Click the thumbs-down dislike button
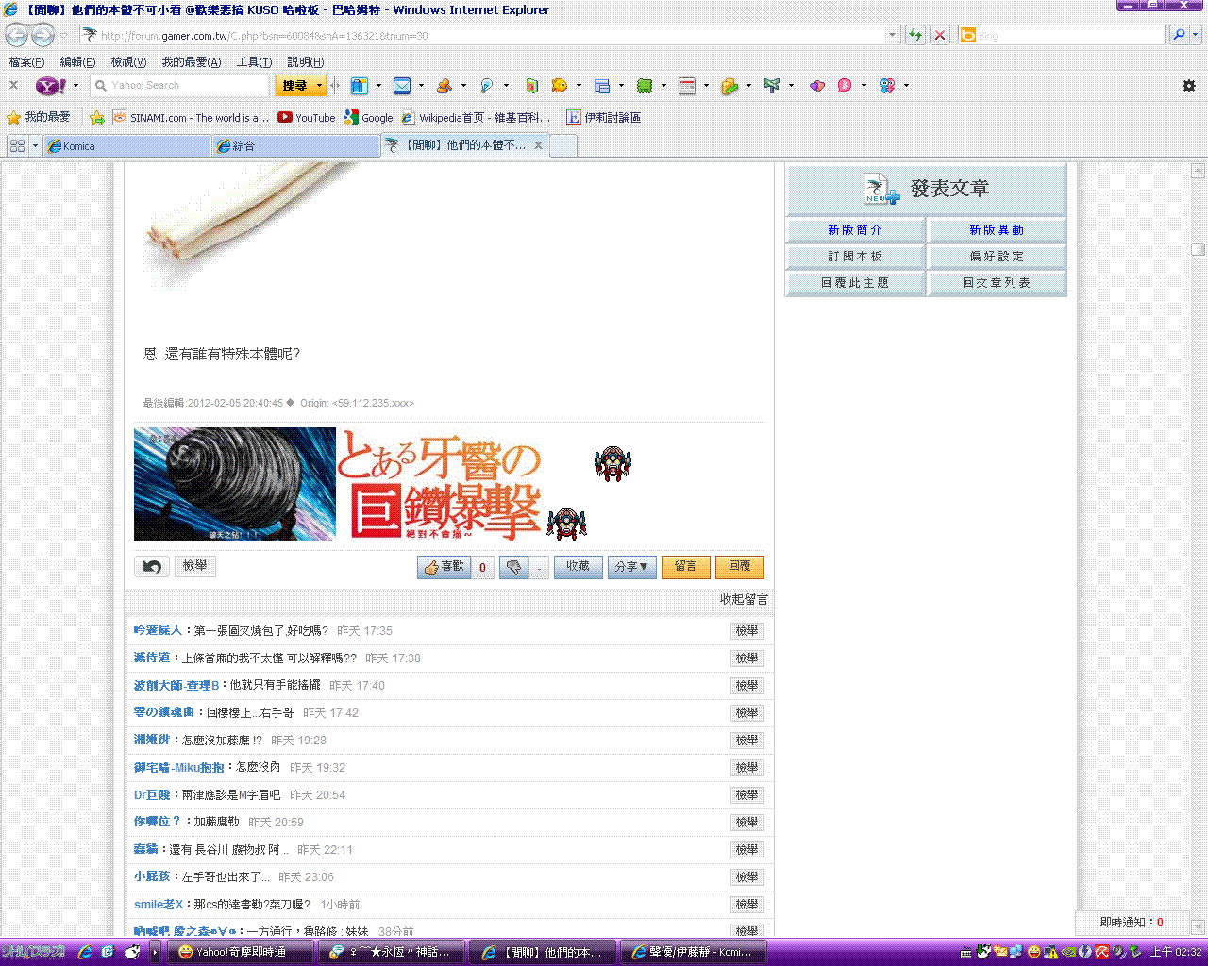 tap(513, 567)
